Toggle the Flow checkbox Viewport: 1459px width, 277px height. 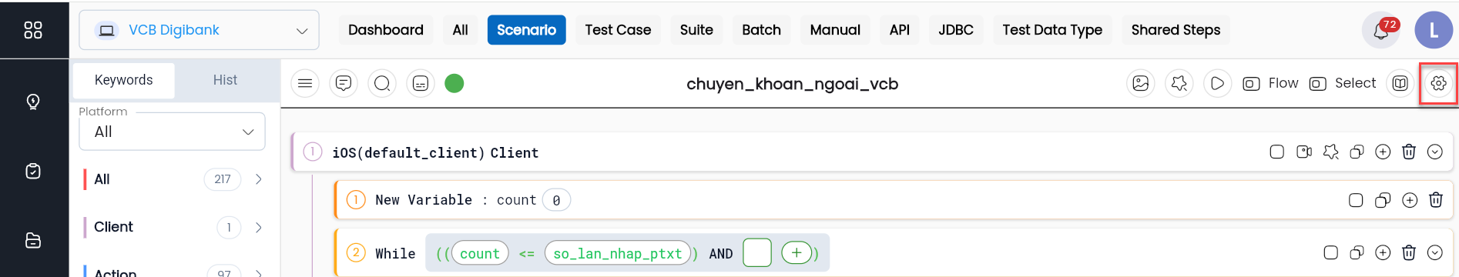1251,83
